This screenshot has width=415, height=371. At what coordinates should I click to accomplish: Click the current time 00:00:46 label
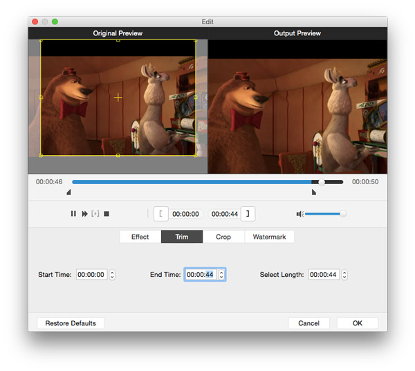[49, 182]
